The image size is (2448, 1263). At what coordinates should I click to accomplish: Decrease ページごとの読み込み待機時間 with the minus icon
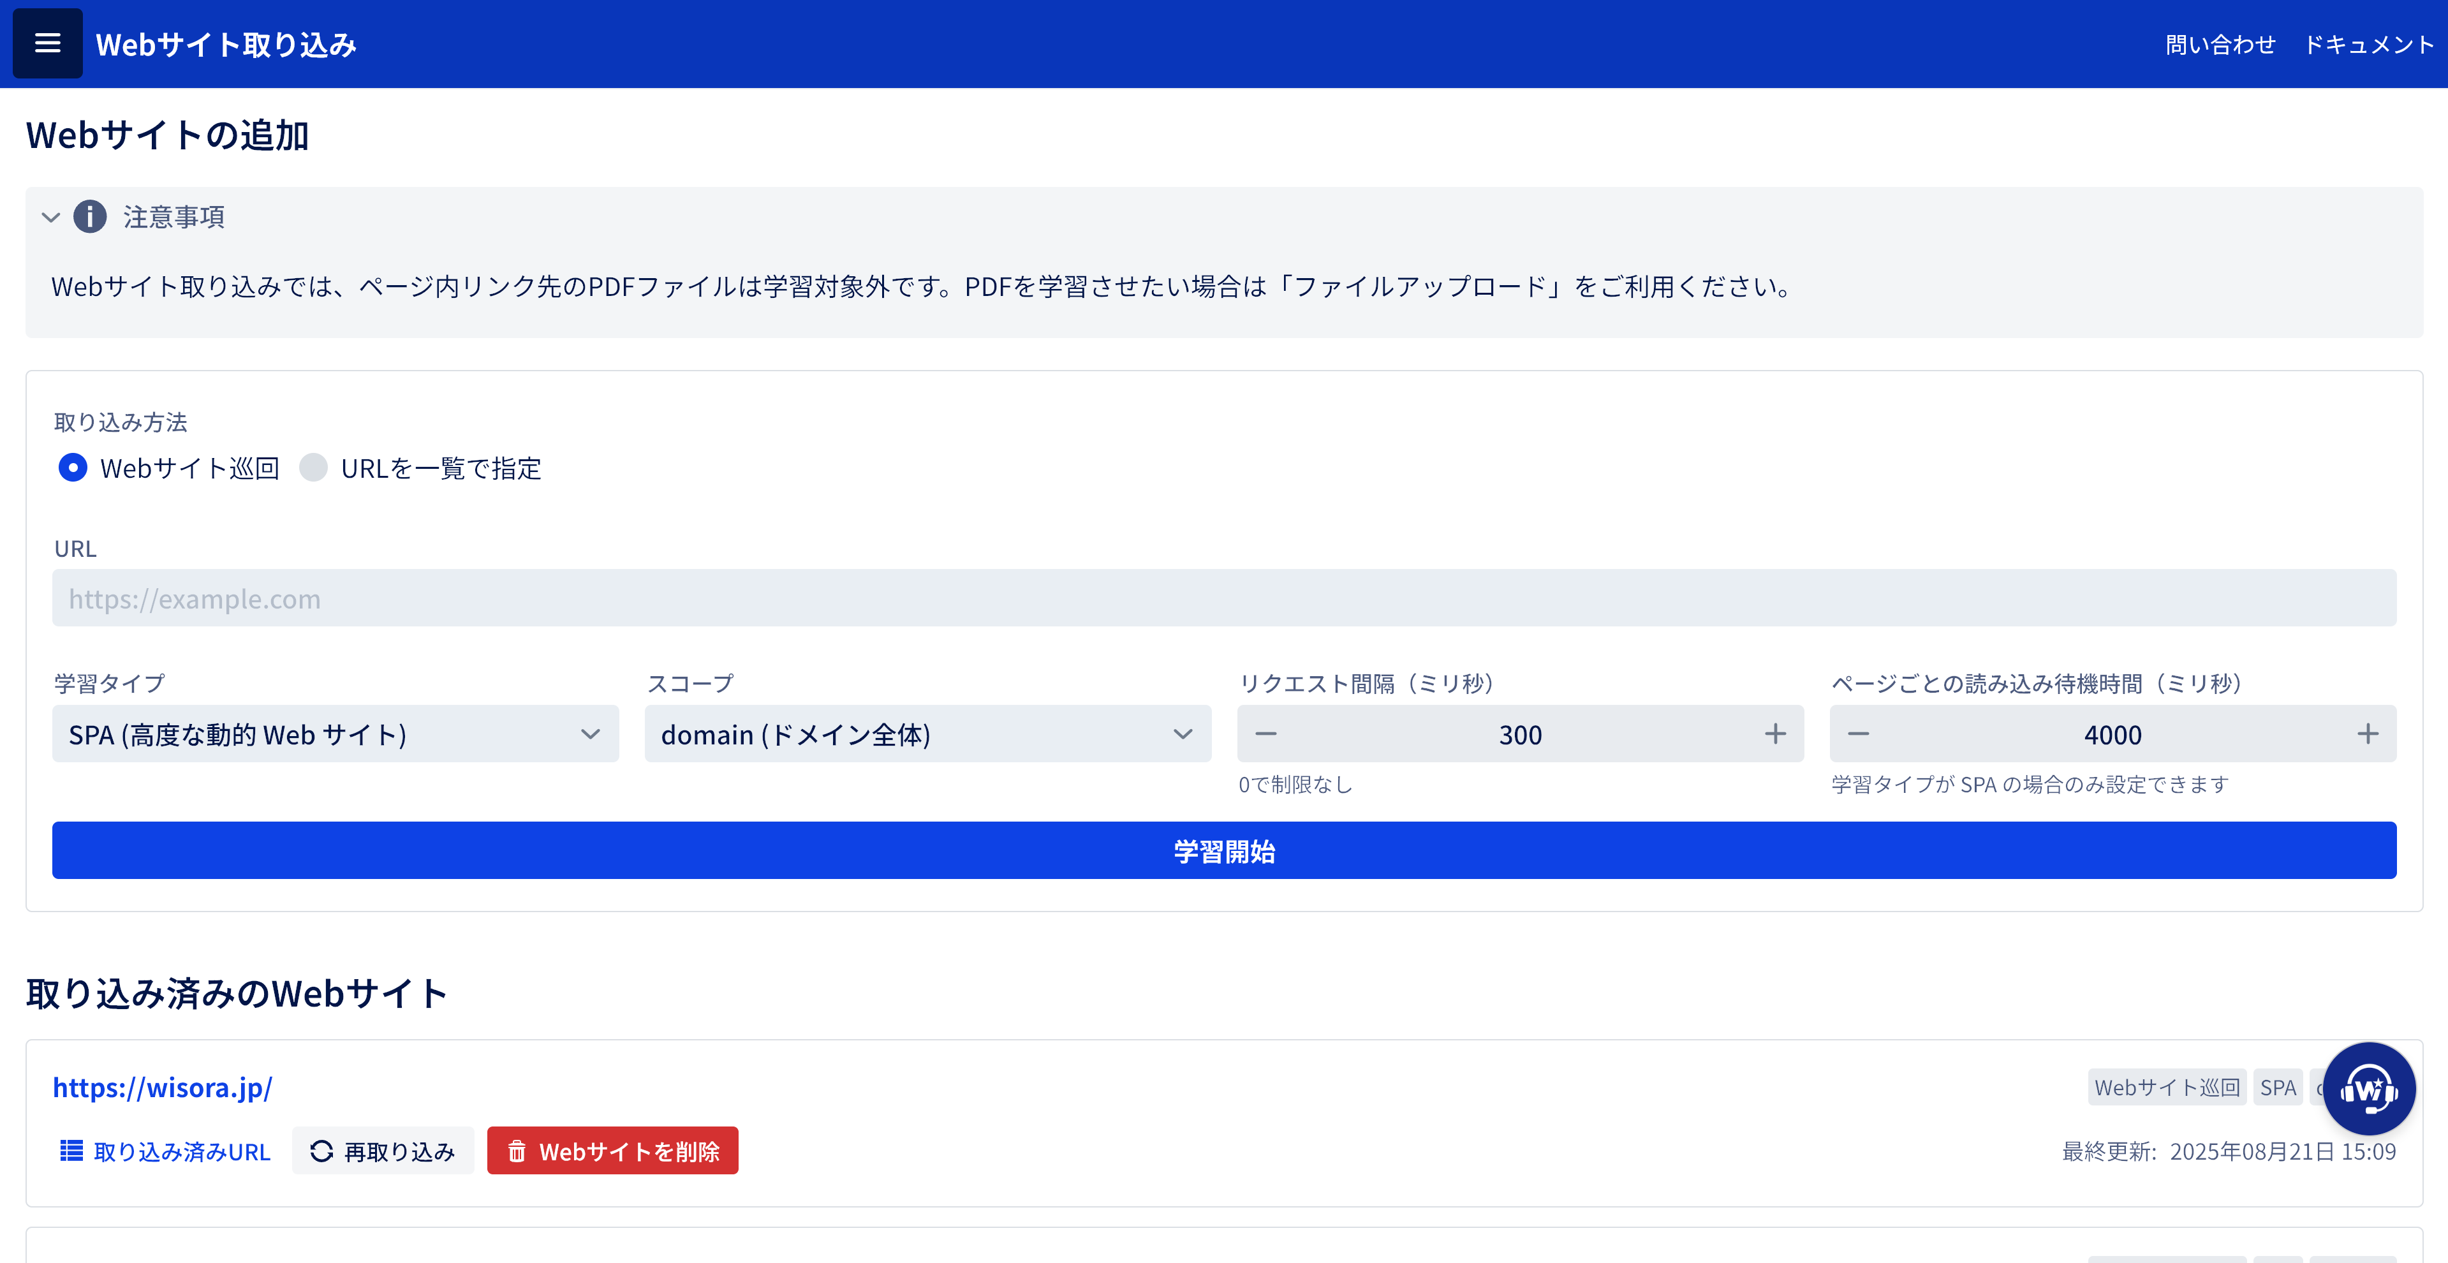[1858, 734]
